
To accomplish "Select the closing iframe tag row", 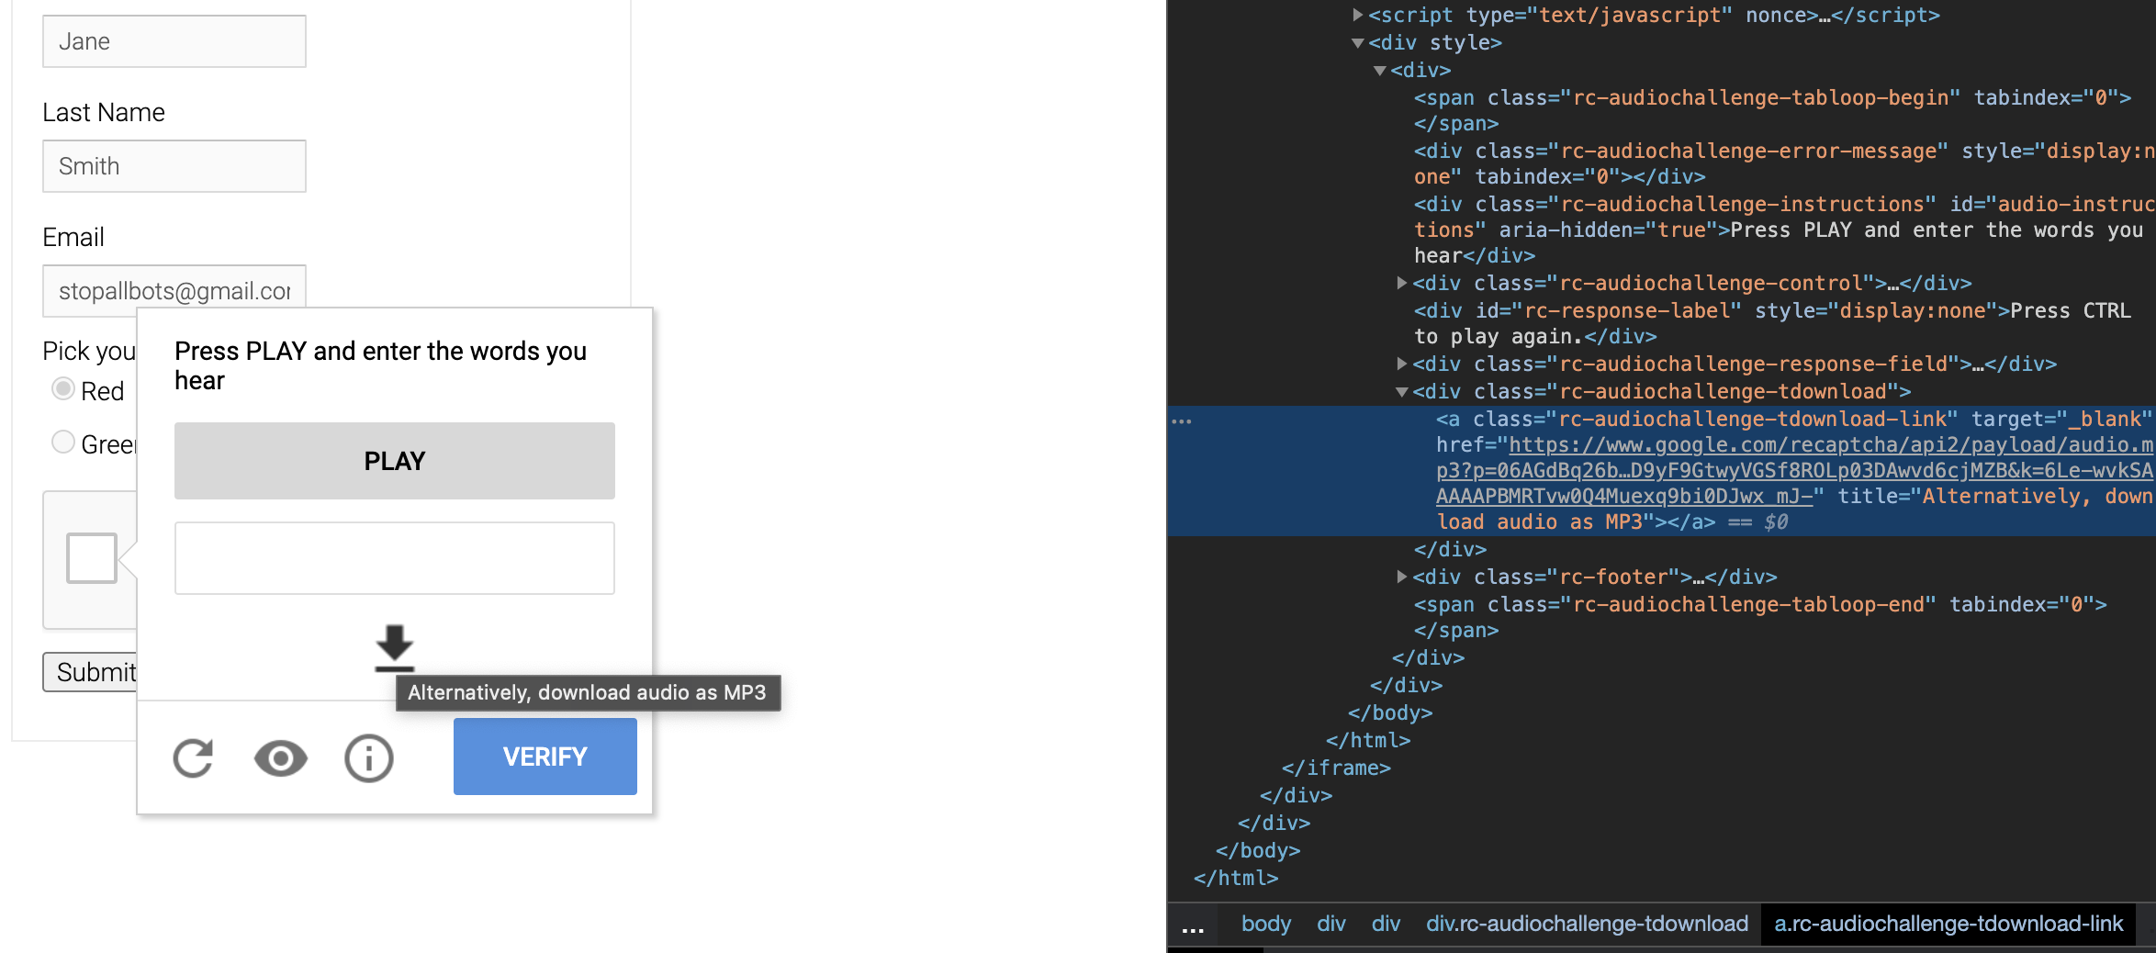I will click(x=1336, y=768).
